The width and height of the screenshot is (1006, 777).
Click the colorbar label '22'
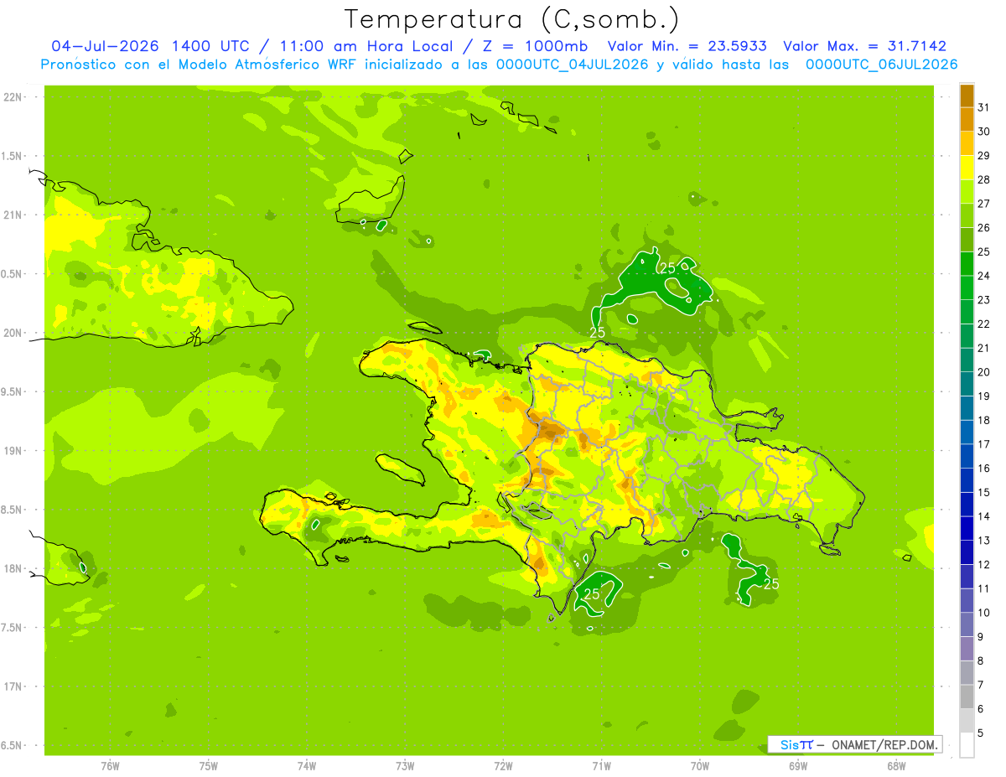[x=984, y=324]
